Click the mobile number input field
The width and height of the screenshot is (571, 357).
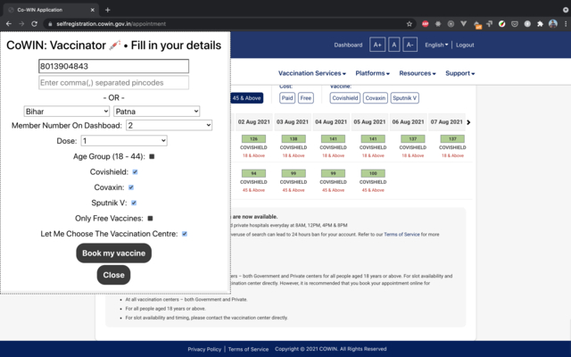113,66
